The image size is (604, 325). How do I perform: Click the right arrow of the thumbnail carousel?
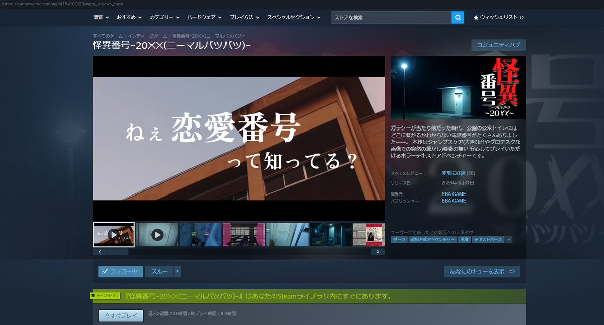(378, 251)
